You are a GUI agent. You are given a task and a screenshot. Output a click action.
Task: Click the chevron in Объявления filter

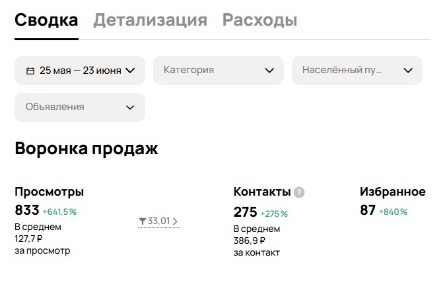tap(130, 107)
